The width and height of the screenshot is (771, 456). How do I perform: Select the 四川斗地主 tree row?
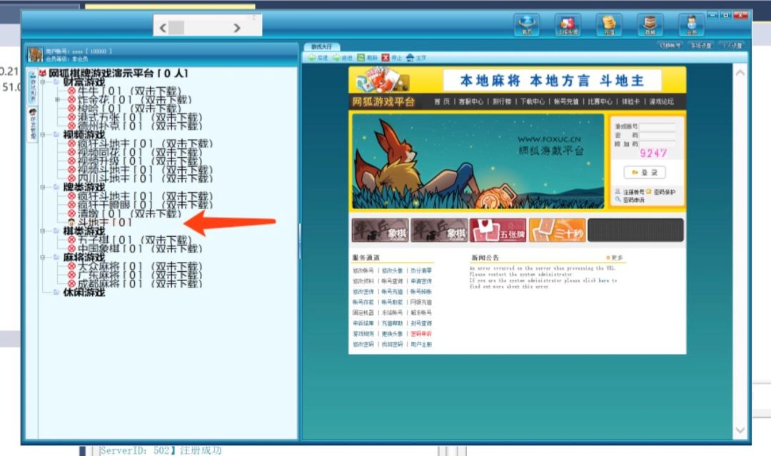(140, 178)
